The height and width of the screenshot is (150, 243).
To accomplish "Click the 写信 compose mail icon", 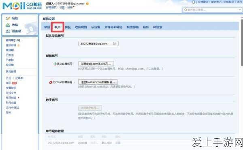I will (8, 19).
